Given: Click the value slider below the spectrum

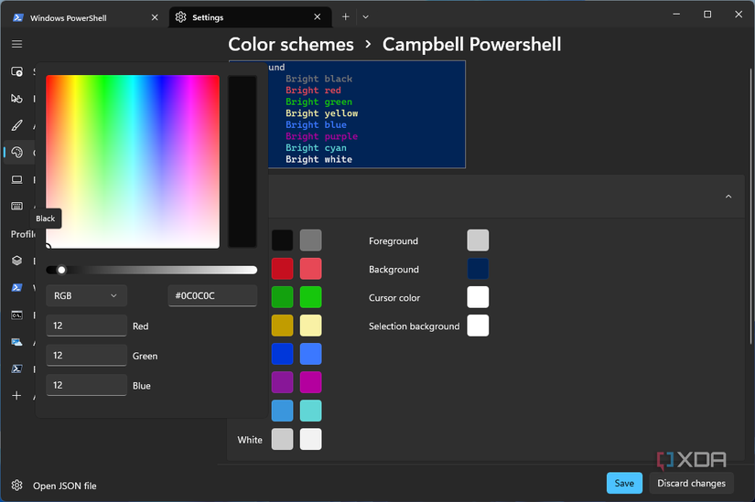Looking at the screenshot, I should (151, 270).
